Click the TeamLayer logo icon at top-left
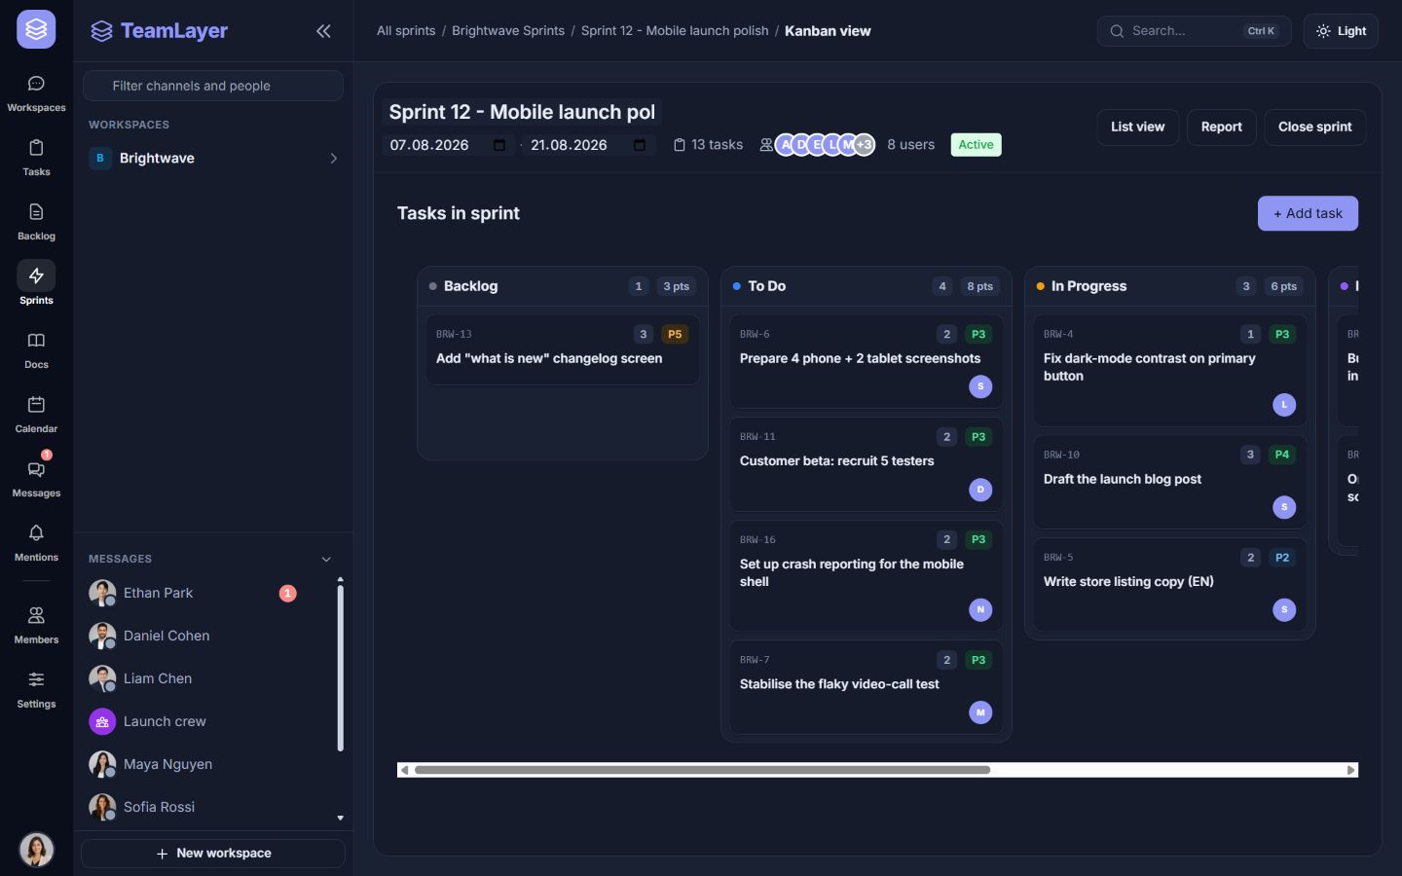This screenshot has width=1402, height=876. 36,29
